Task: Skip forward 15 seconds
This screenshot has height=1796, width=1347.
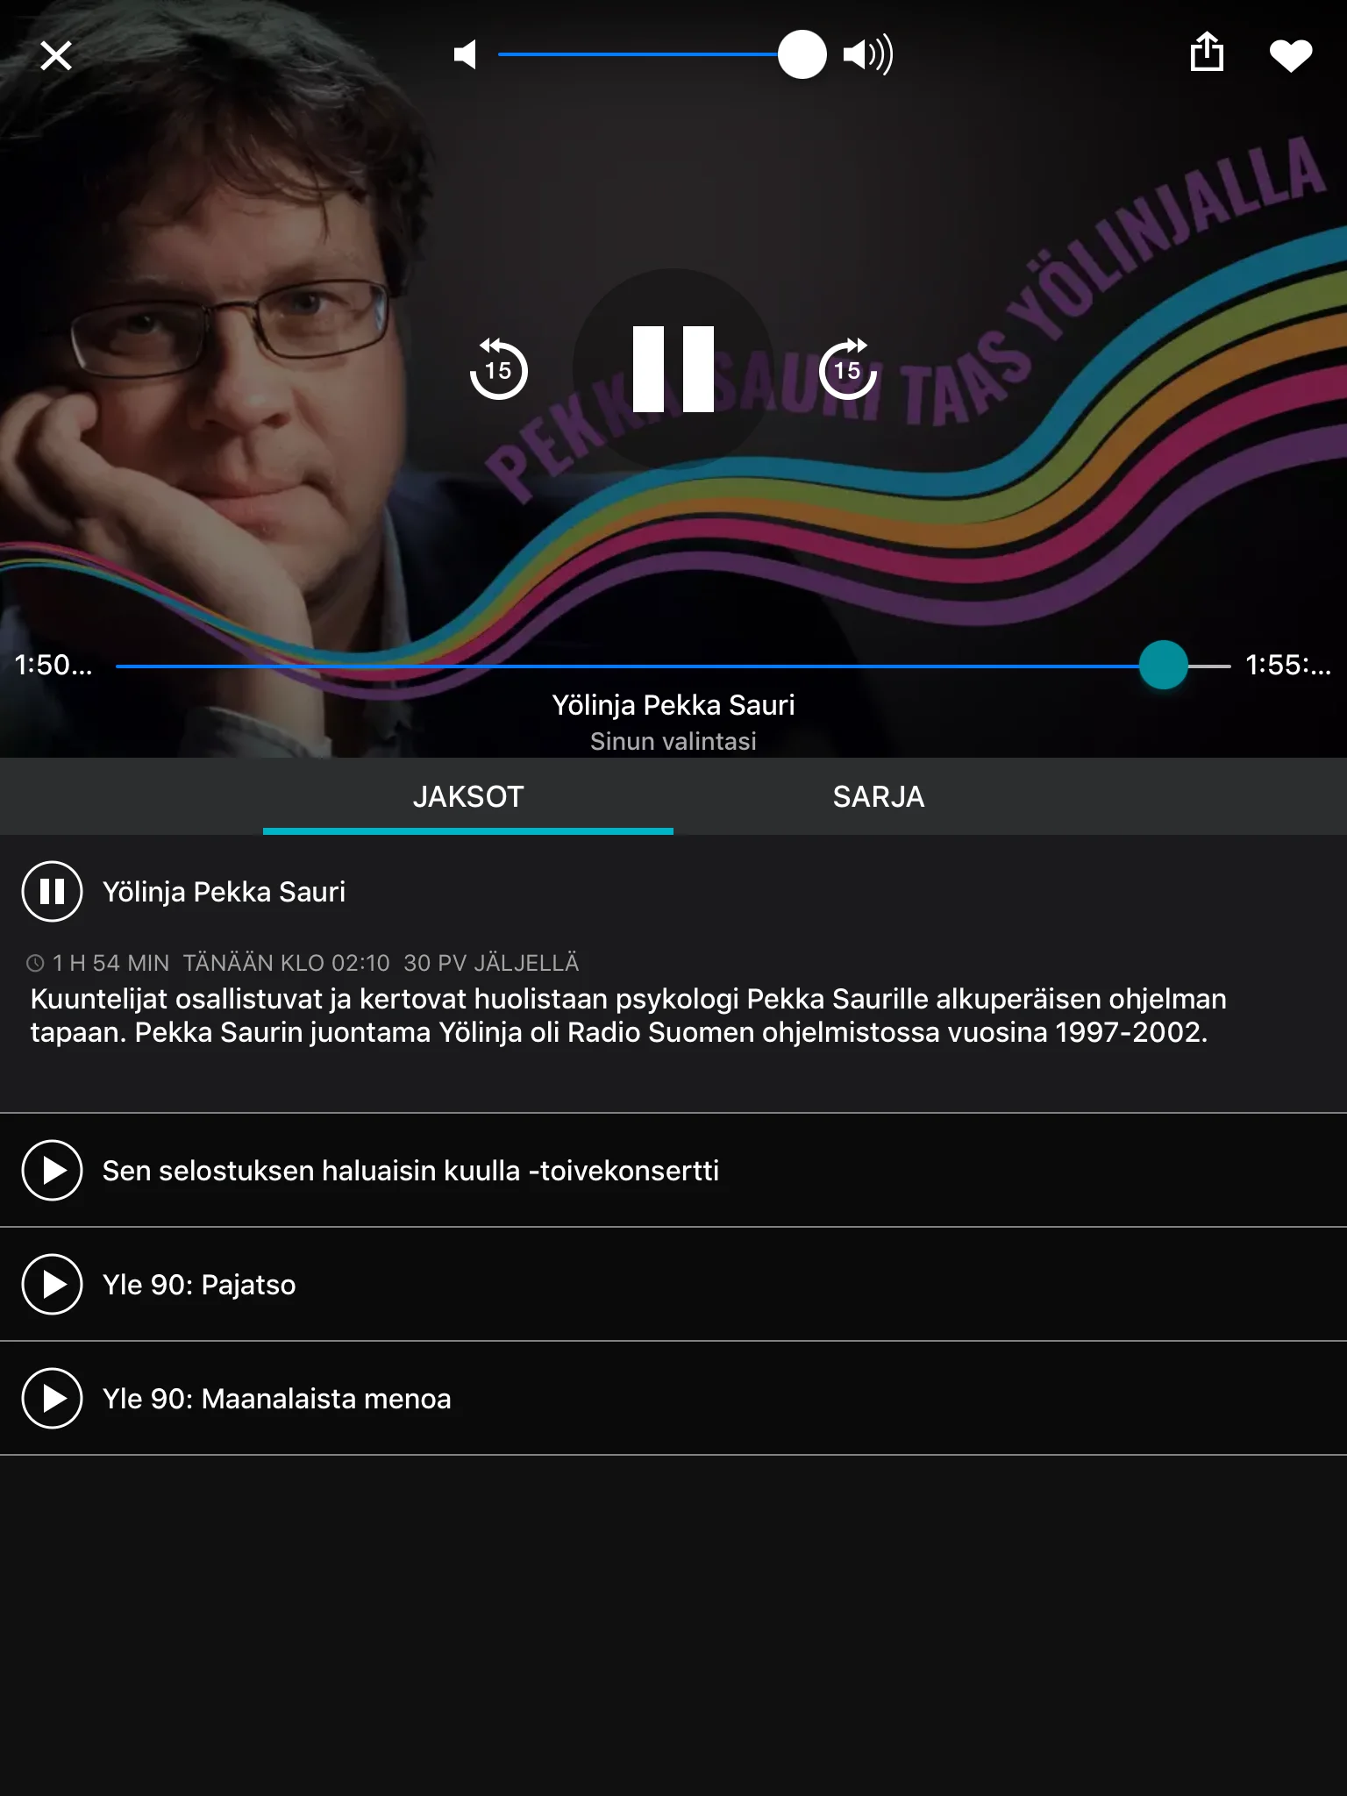Action: click(847, 369)
